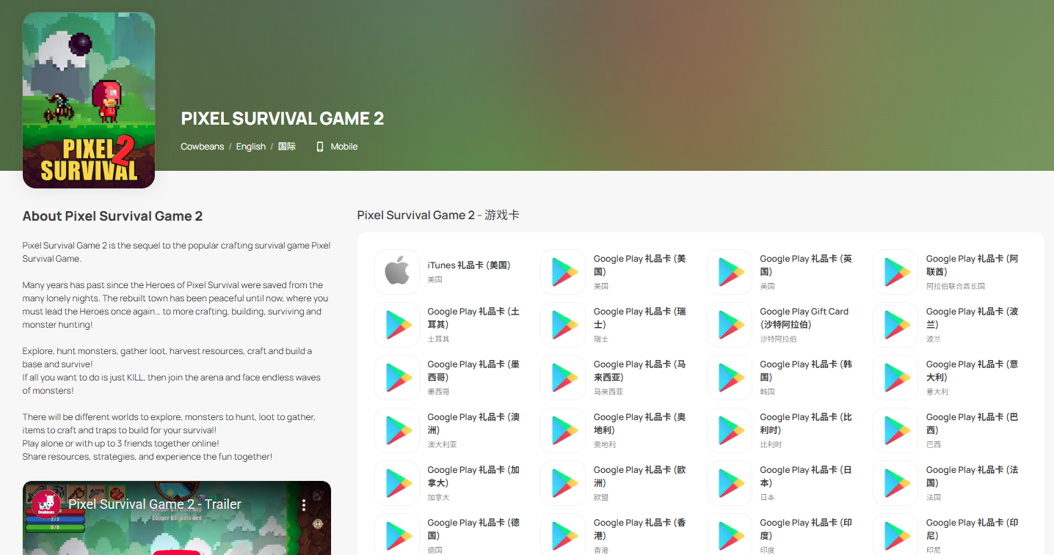Click the 国际 region label

pyautogui.click(x=286, y=147)
